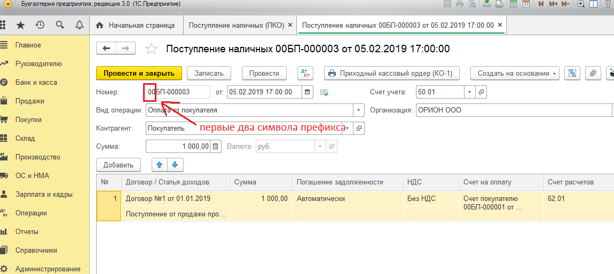Open Банк и касса section
Viewport: 614px width, 274px height.
pyautogui.click(x=36, y=83)
